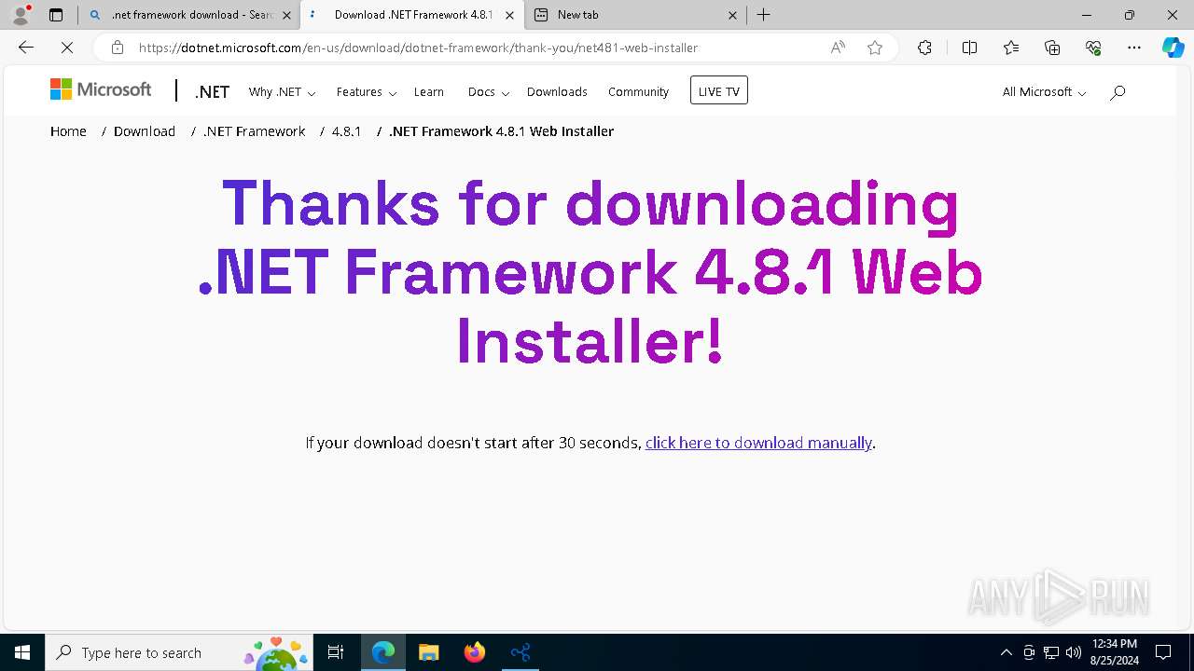Open Settings and more ellipsis

coord(1134,48)
